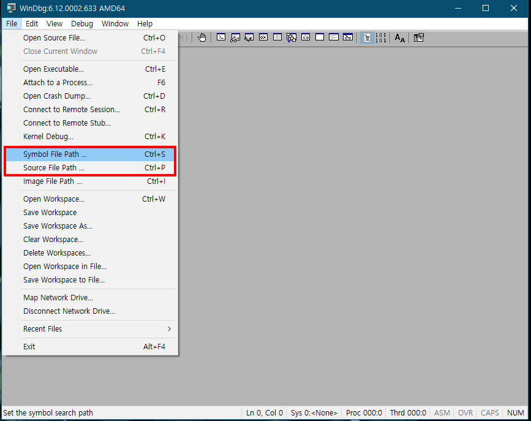
Task: Choose Exit from File menu
Action: (90, 346)
